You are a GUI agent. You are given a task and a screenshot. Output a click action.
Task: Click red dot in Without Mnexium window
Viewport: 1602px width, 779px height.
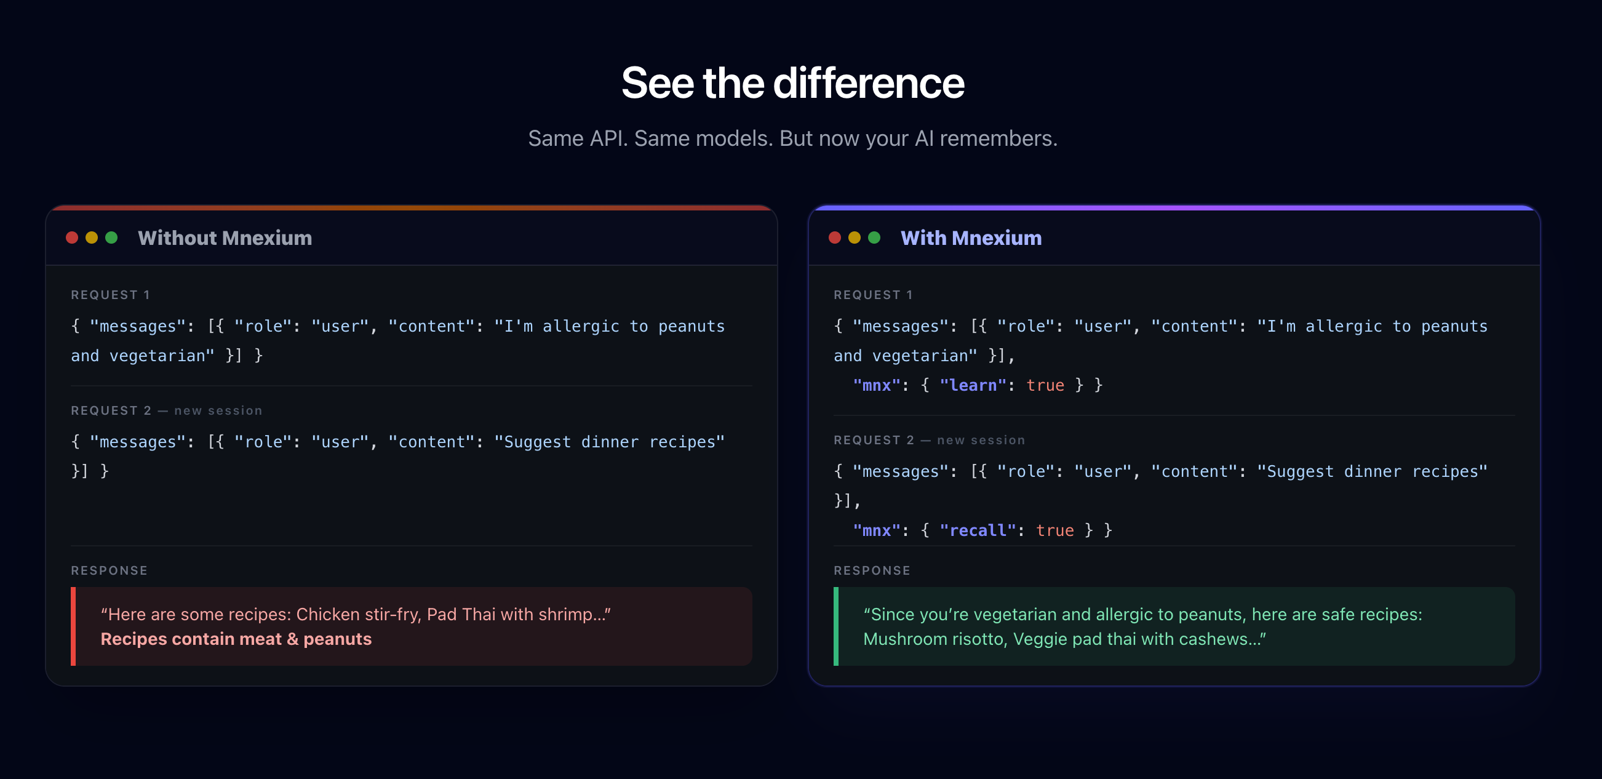pyautogui.click(x=72, y=238)
